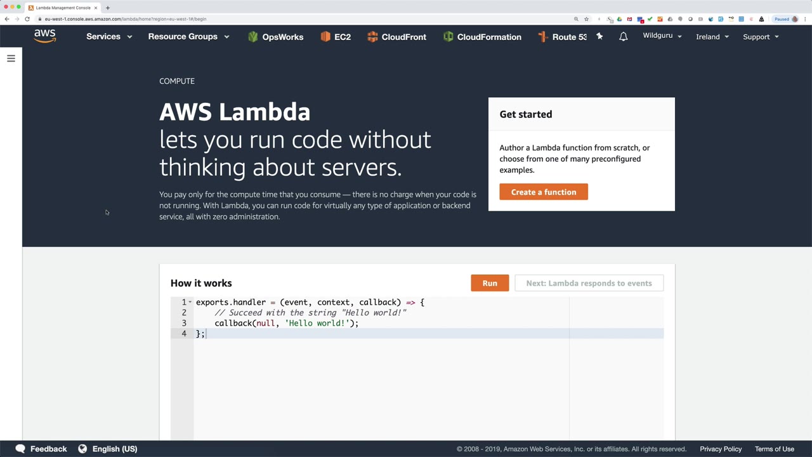The width and height of the screenshot is (812, 457).
Task: Open the CloudFormation shortcut
Action: (482, 37)
